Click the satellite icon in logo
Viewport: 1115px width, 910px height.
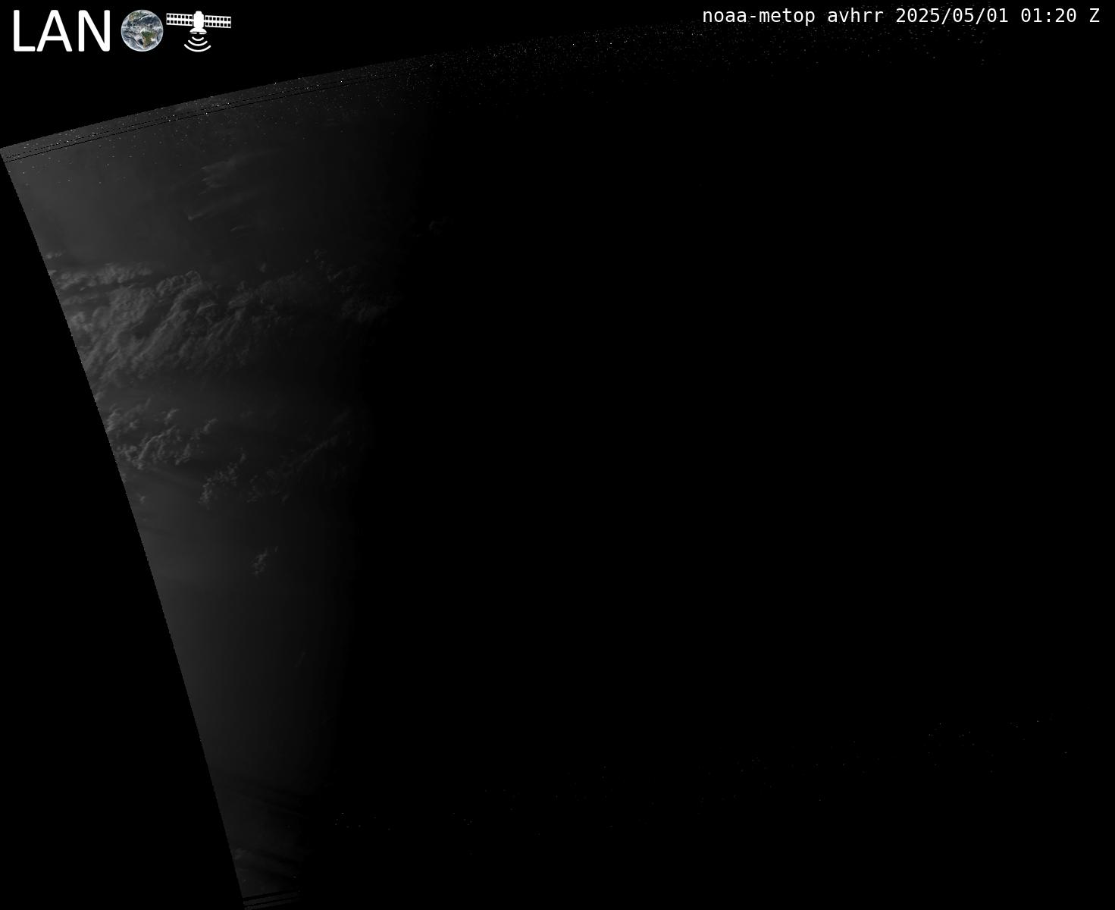pos(199,31)
